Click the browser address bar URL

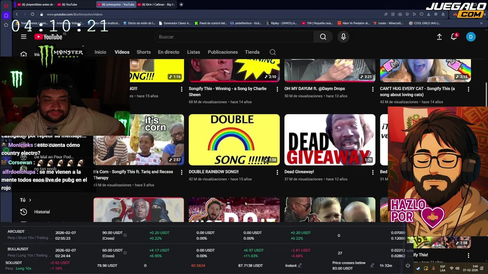point(74,14)
